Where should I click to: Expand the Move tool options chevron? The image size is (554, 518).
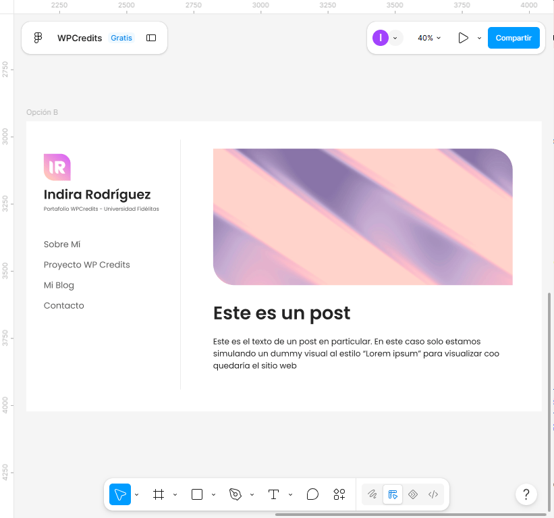137,494
